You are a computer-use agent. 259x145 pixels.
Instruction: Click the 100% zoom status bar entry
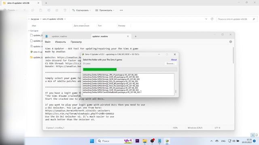tap(175, 128)
